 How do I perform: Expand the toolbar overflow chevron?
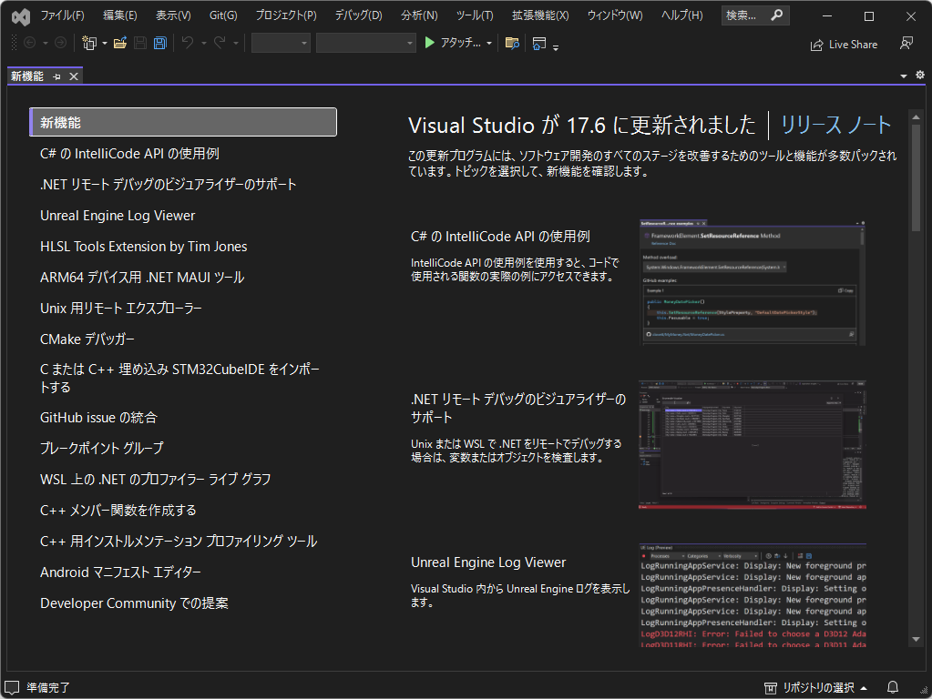[x=555, y=46]
